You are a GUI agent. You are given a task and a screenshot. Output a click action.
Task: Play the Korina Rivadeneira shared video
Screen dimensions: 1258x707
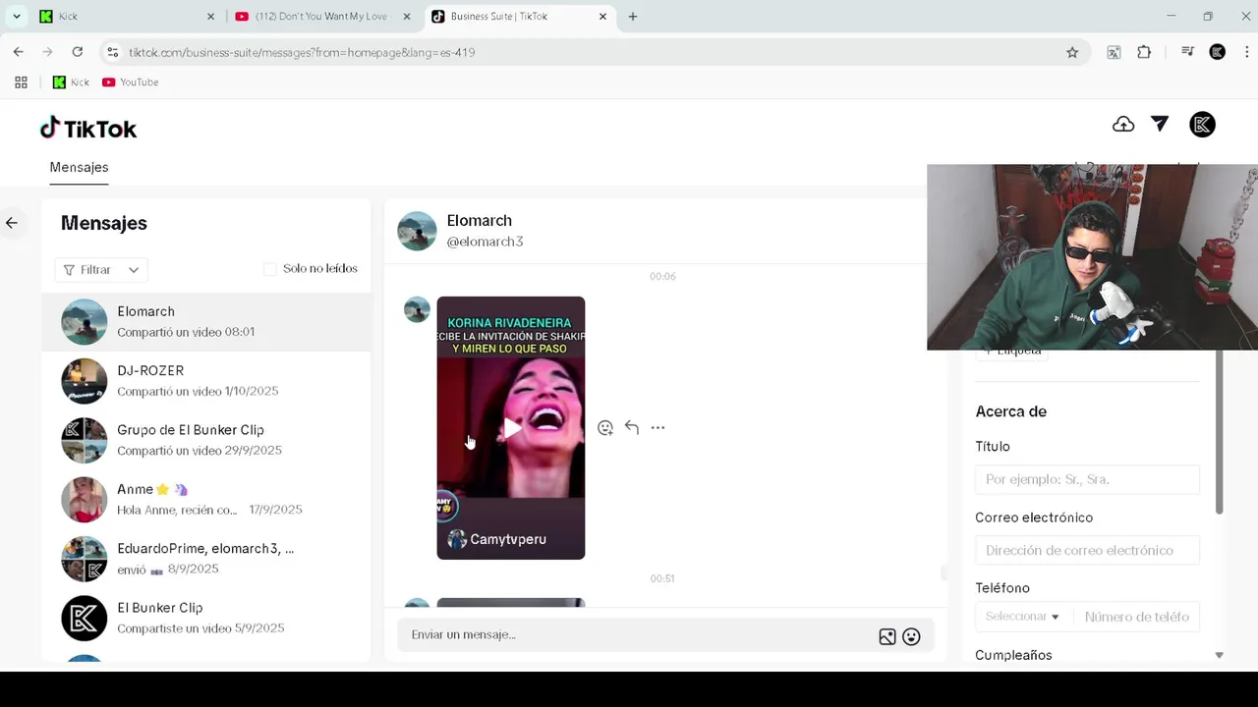(511, 428)
